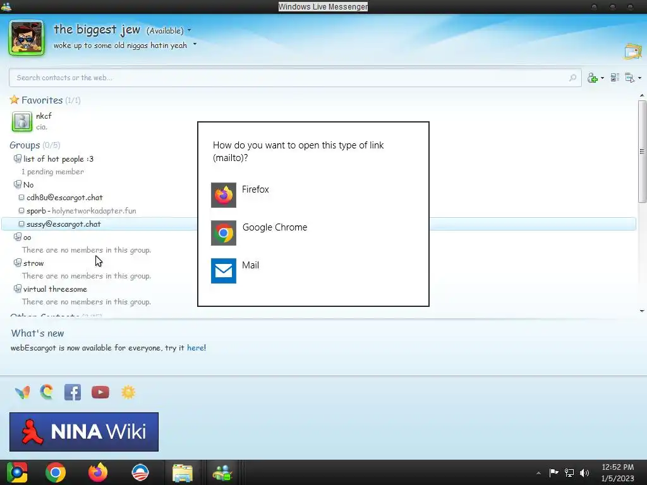Open the show menu icon
Image resolution: width=647 pixels, height=485 pixels.
tap(630, 78)
